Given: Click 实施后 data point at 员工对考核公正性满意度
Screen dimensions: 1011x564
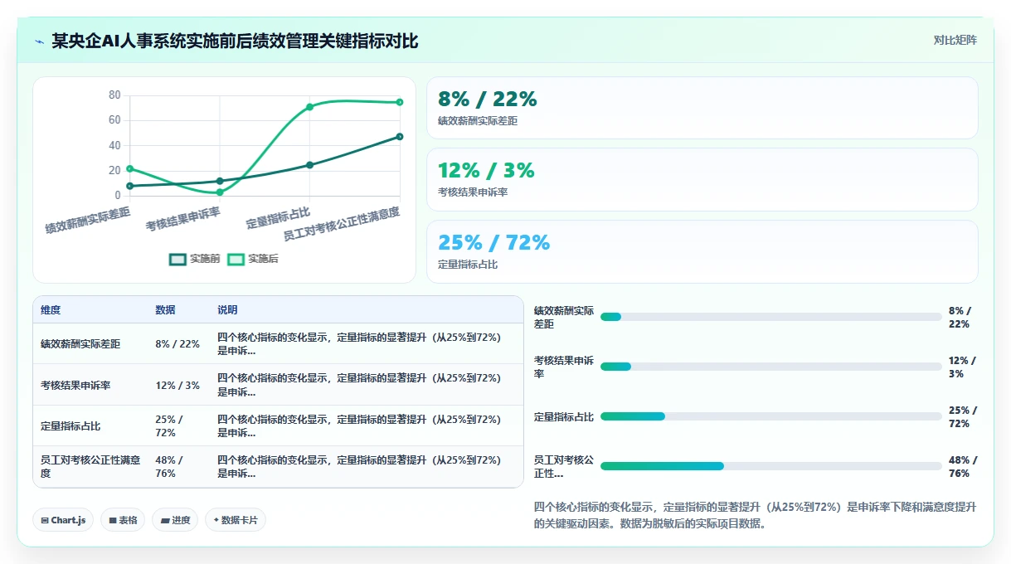Looking at the screenshot, I should pyautogui.click(x=400, y=102).
